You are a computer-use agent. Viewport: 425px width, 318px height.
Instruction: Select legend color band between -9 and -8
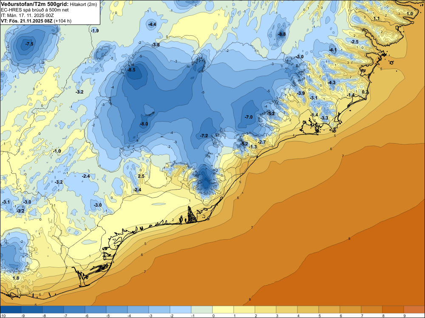[32, 309]
